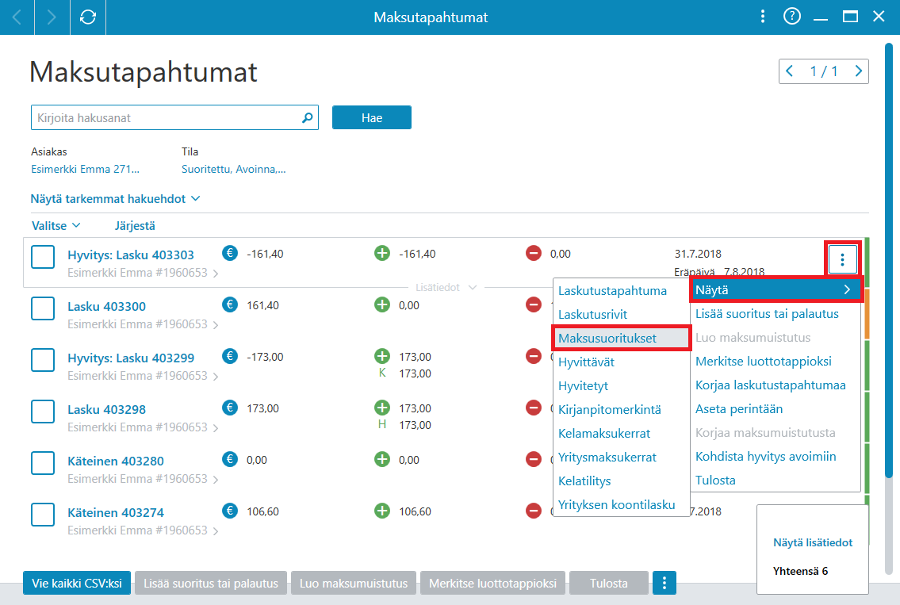The height and width of the screenshot is (605, 900).
Task: Open the help question mark icon
Action: point(792,17)
